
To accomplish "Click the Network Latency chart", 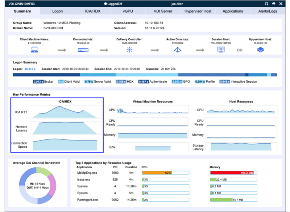I will pyautogui.click(x=65, y=128).
